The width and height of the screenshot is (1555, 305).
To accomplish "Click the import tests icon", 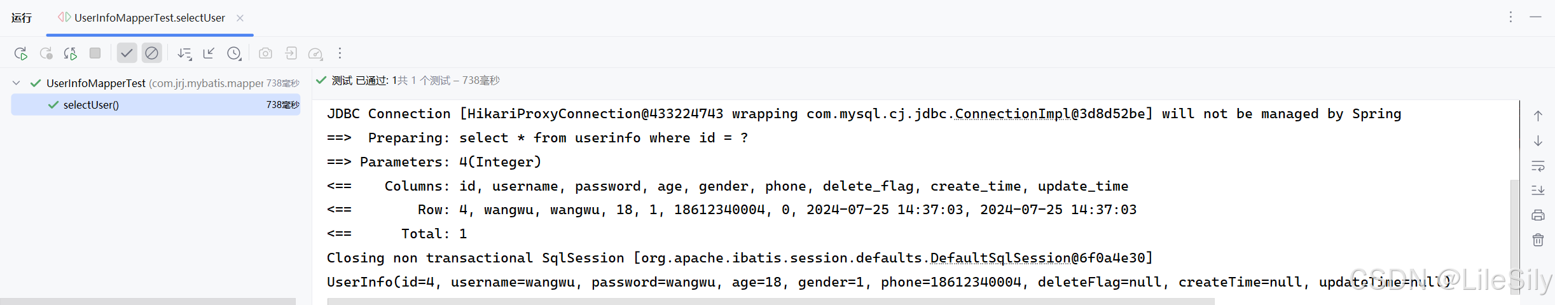I will [291, 53].
